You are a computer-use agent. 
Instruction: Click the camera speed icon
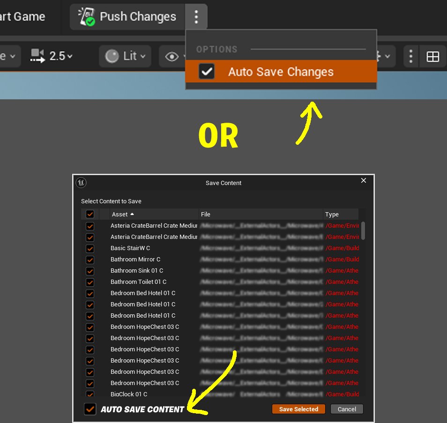[37, 56]
